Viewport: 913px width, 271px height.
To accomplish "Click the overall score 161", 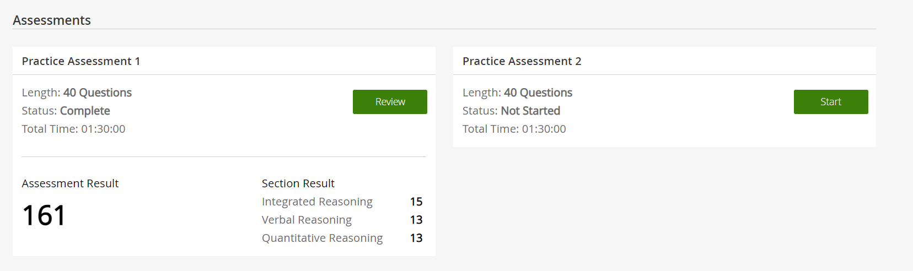I will pos(44,215).
